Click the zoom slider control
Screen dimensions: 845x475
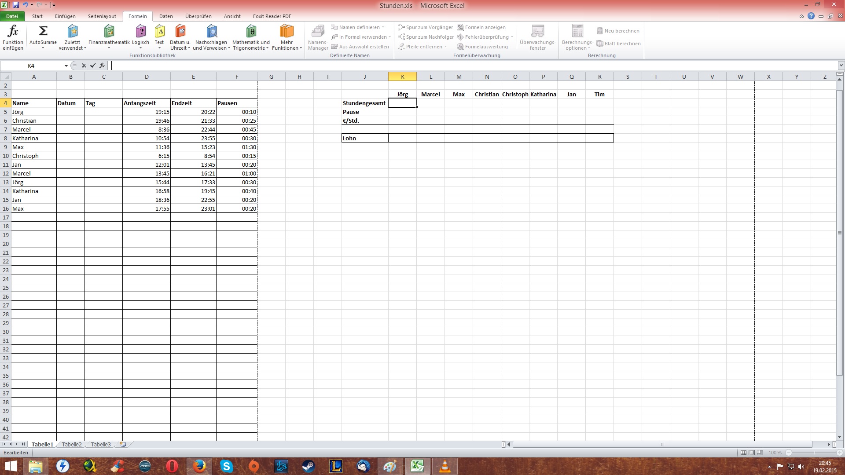click(813, 453)
